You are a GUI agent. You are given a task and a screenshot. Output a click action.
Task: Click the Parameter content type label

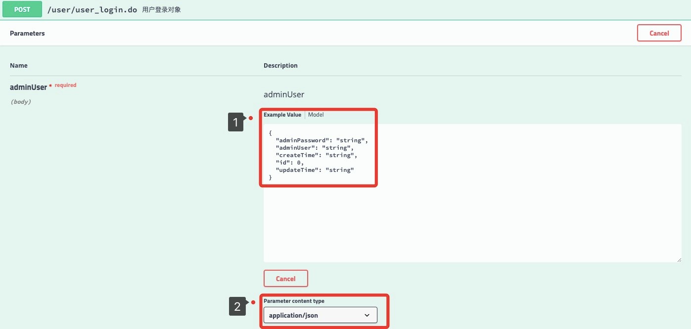click(294, 301)
